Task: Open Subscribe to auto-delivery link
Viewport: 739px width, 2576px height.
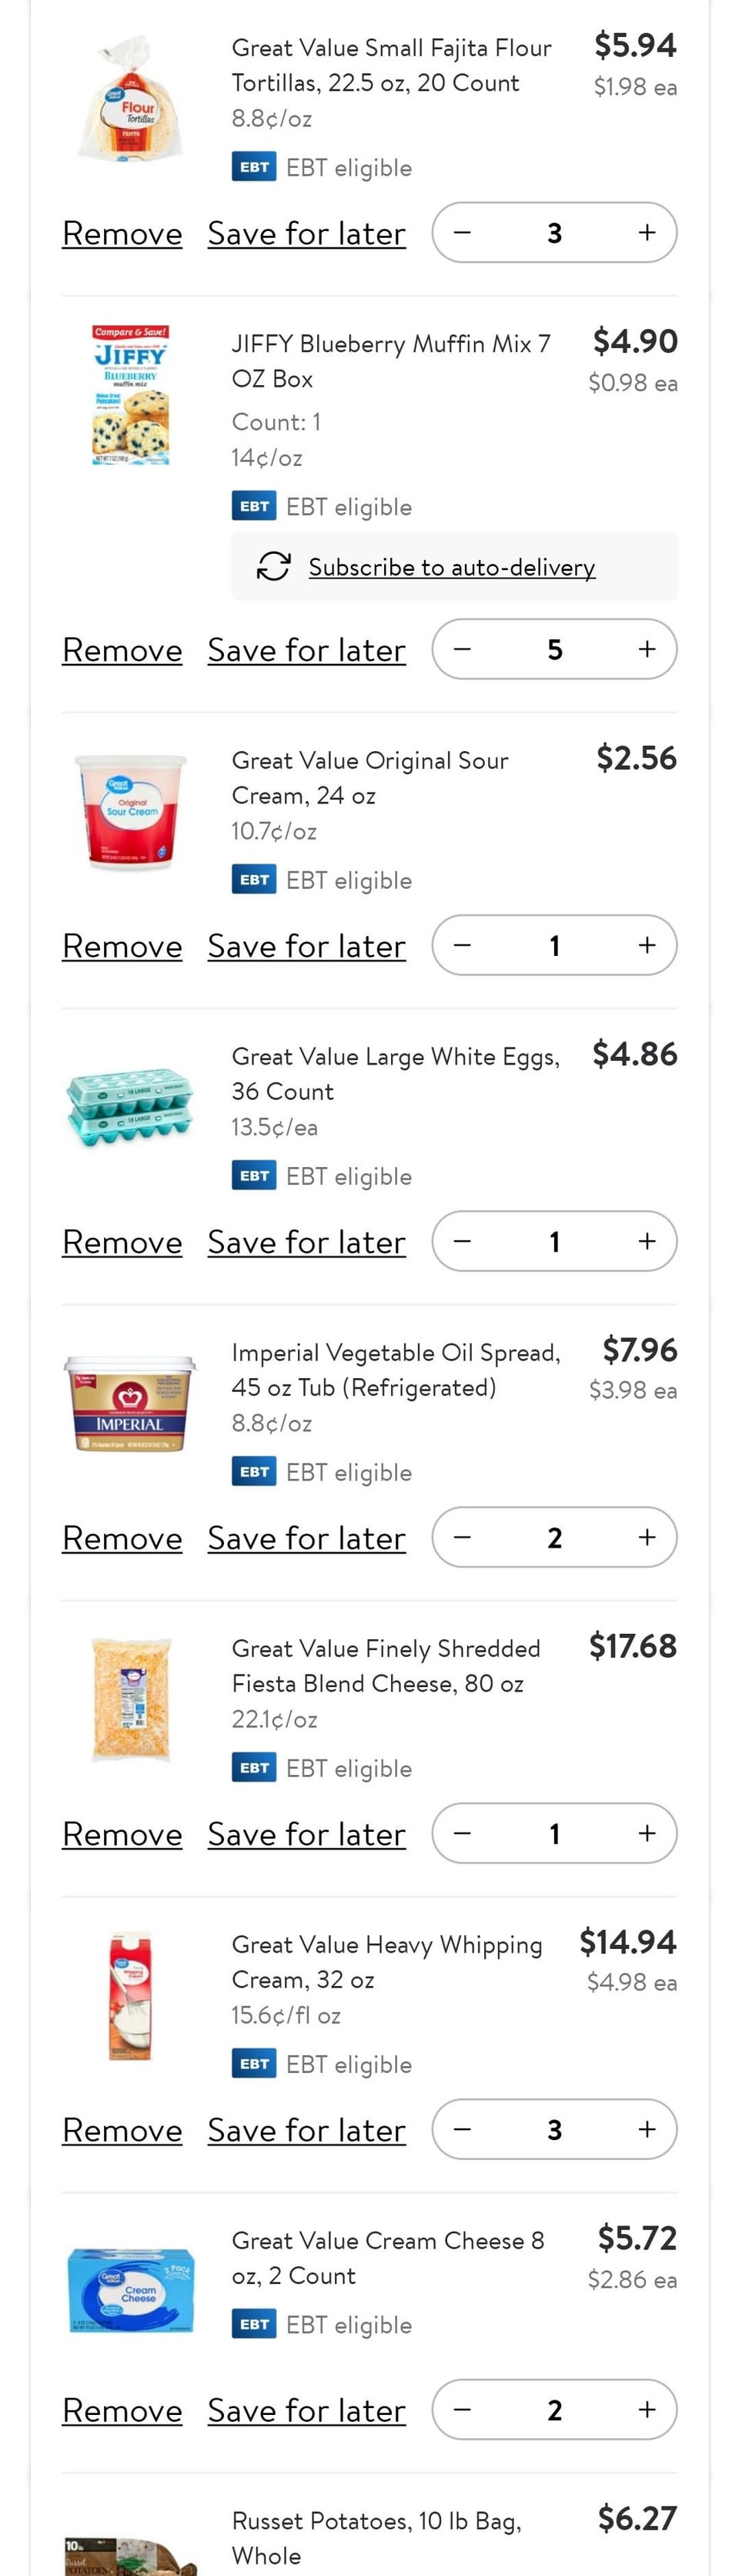Action: coord(451,567)
